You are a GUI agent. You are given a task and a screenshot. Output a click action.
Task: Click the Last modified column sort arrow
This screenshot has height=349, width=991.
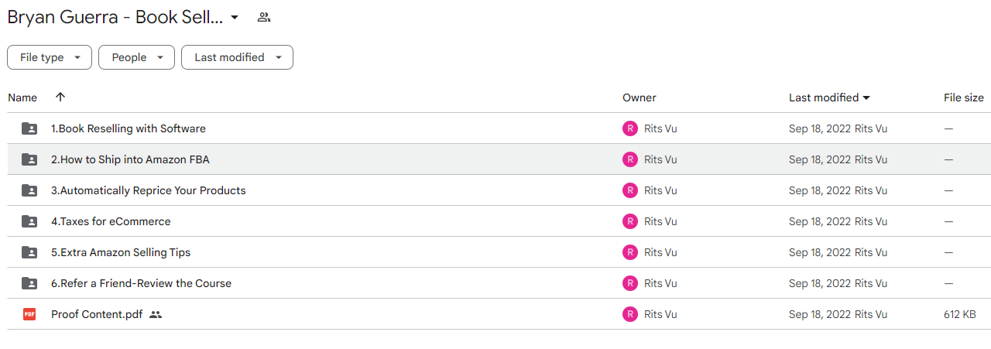(x=866, y=98)
